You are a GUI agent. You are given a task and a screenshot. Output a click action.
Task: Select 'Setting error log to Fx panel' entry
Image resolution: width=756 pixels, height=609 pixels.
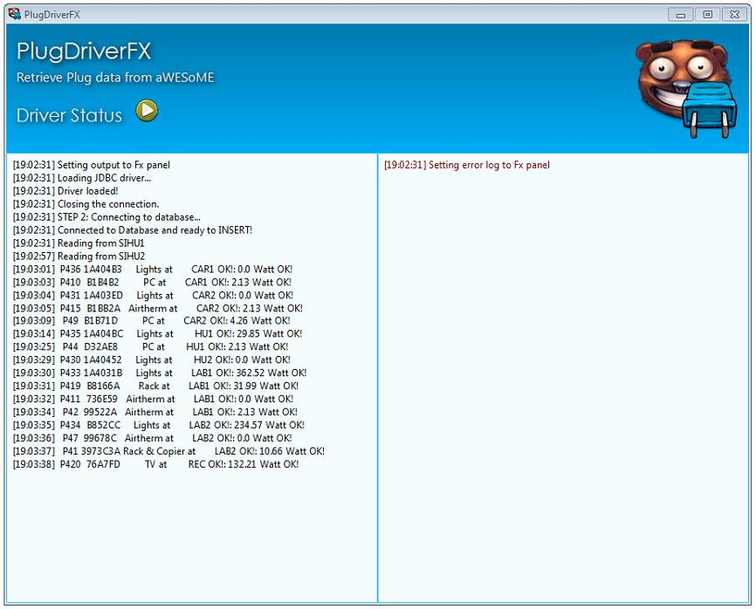[467, 165]
